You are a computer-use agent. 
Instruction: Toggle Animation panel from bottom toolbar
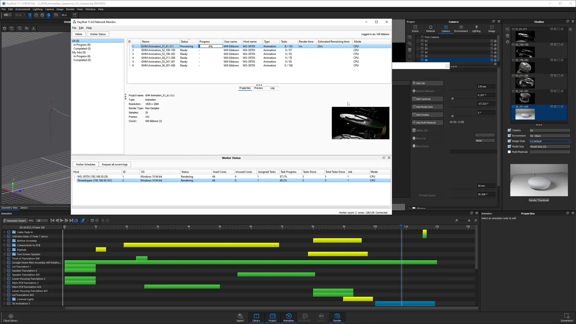point(289,318)
